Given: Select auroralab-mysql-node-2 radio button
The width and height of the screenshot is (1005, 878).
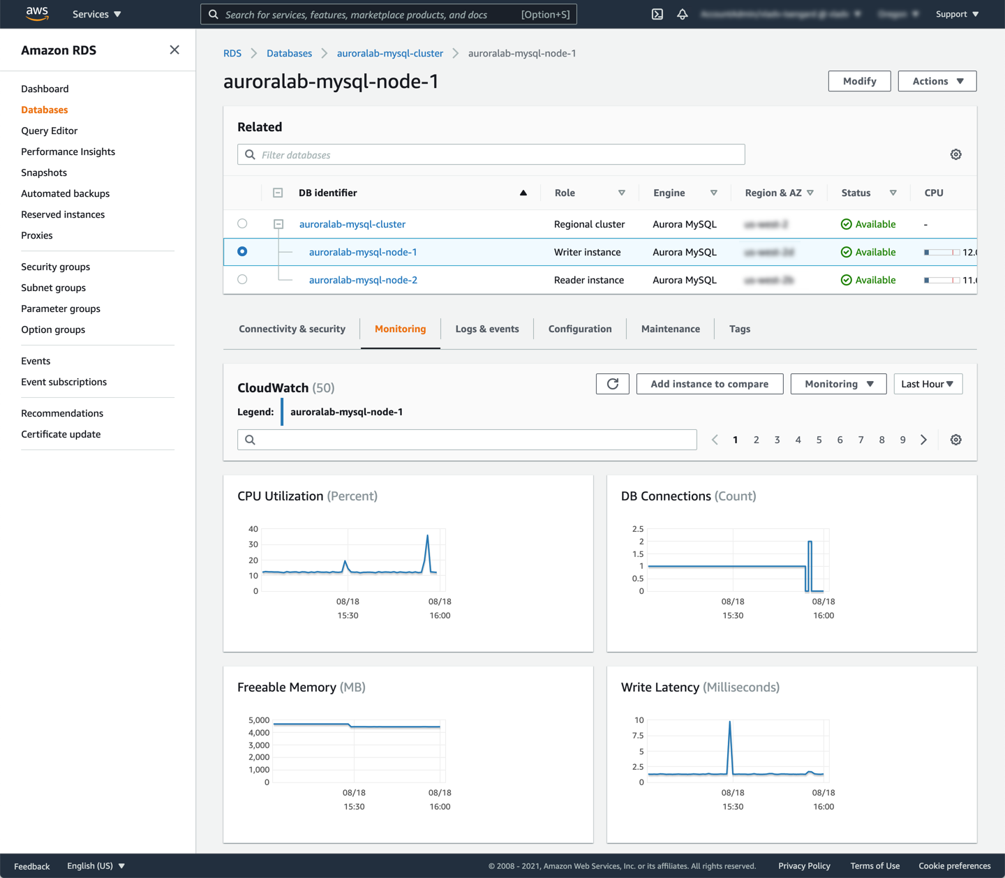Looking at the screenshot, I should click(242, 280).
